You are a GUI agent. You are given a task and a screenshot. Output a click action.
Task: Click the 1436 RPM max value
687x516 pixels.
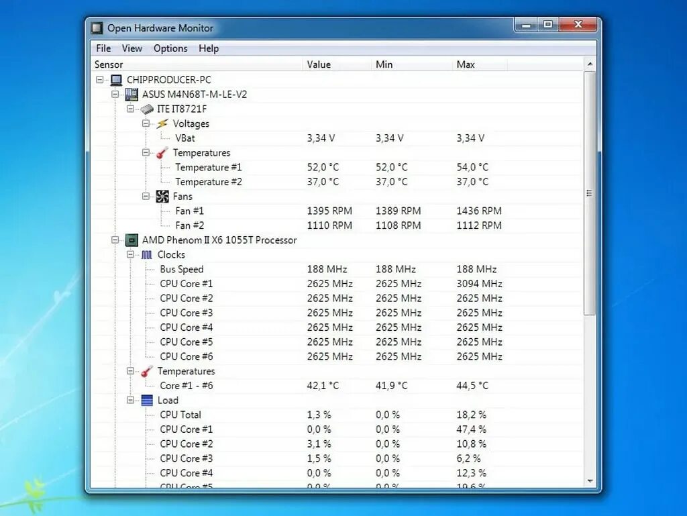tap(479, 211)
